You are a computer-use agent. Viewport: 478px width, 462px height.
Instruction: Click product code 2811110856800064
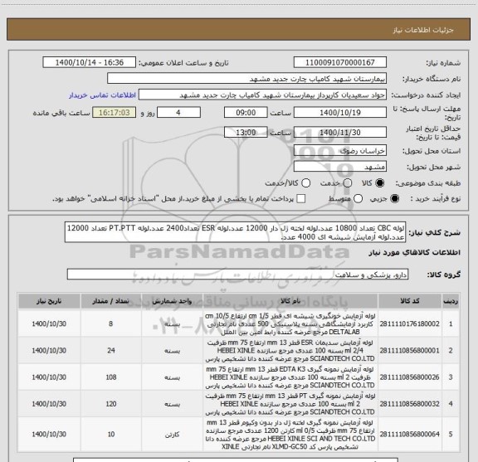[x=410, y=434]
